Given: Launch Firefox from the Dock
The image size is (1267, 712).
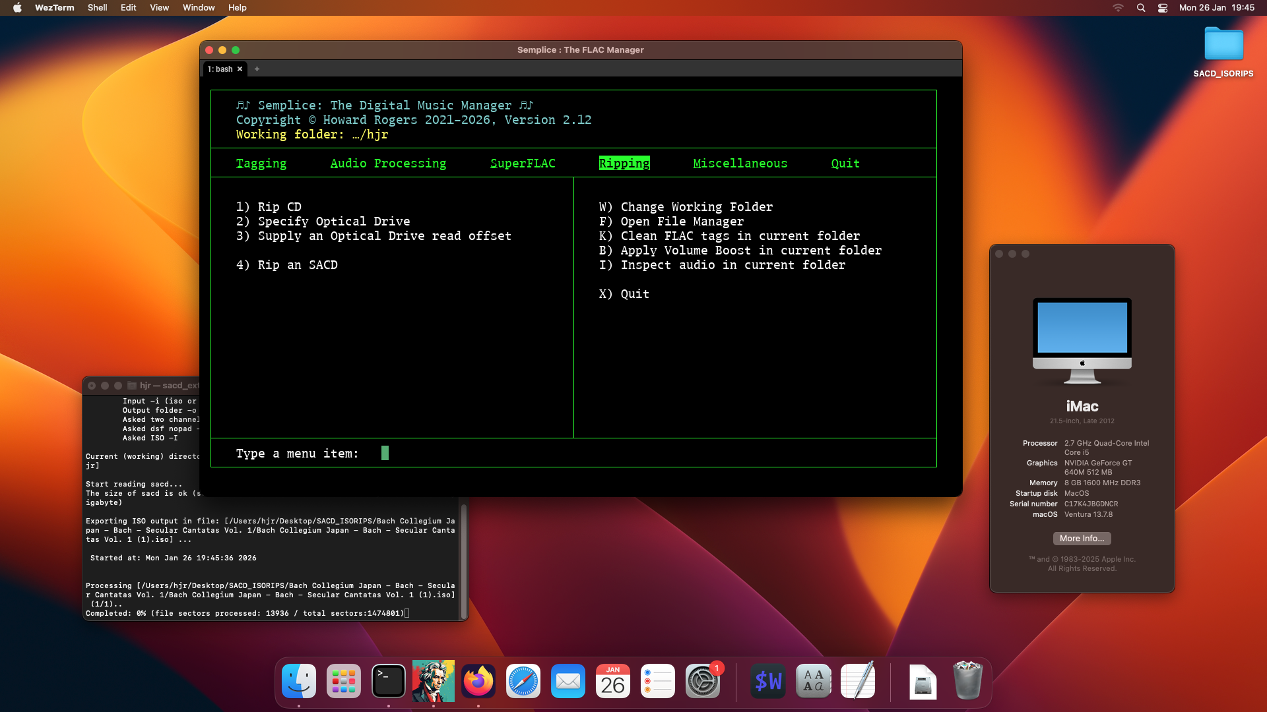Looking at the screenshot, I should (478, 681).
